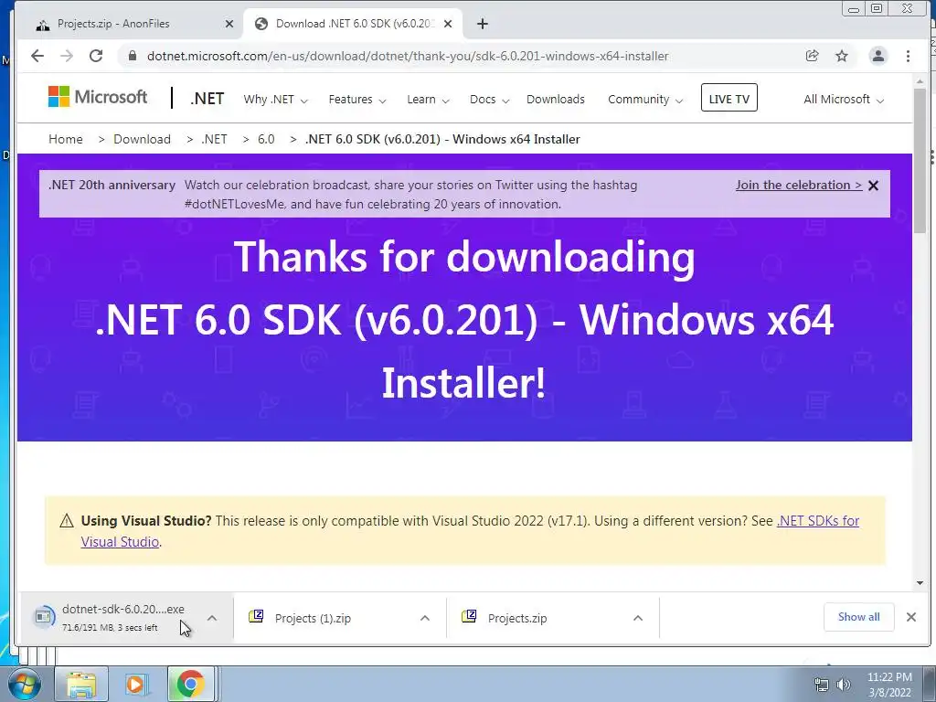Click the network tray icon

click(x=822, y=685)
